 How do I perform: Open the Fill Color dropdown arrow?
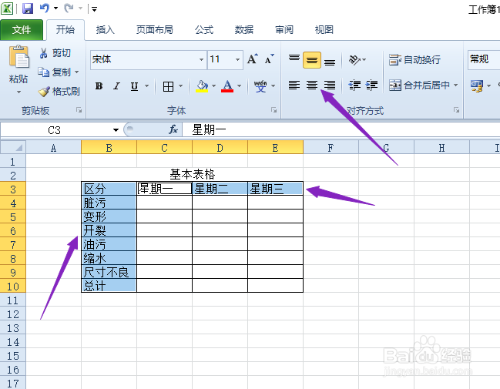[x=213, y=86]
